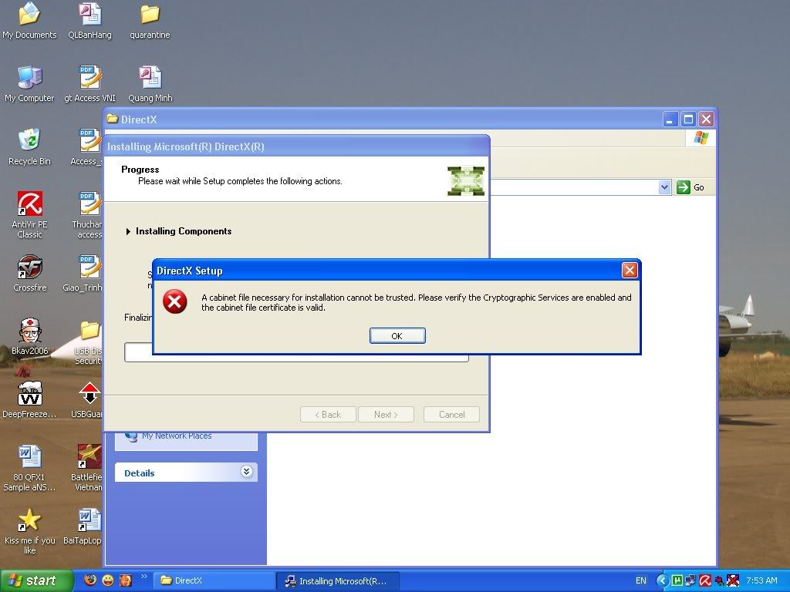Open DeepFreeze desktop icon
790x592 pixels.
click(x=29, y=400)
